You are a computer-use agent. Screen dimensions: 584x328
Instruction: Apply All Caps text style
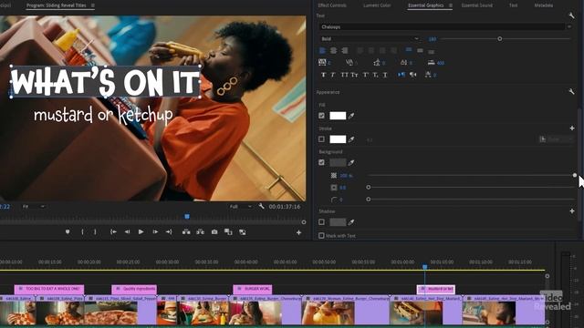[345, 75]
